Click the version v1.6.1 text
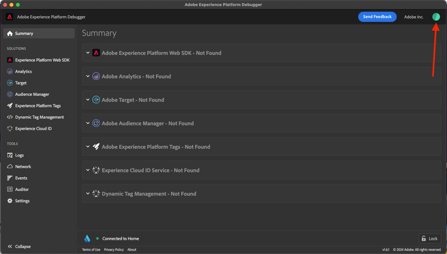447x254 pixels. click(x=386, y=249)
